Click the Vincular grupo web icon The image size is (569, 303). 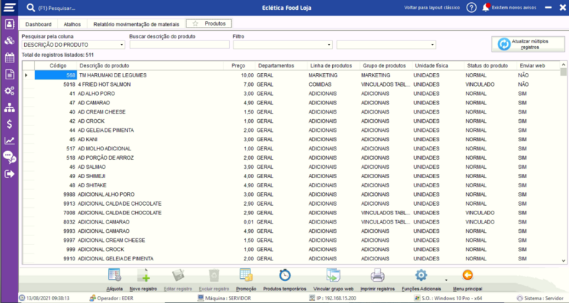333,276
